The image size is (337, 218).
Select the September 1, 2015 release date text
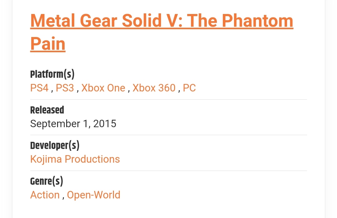pyautogui.click(x=73, y=124)
